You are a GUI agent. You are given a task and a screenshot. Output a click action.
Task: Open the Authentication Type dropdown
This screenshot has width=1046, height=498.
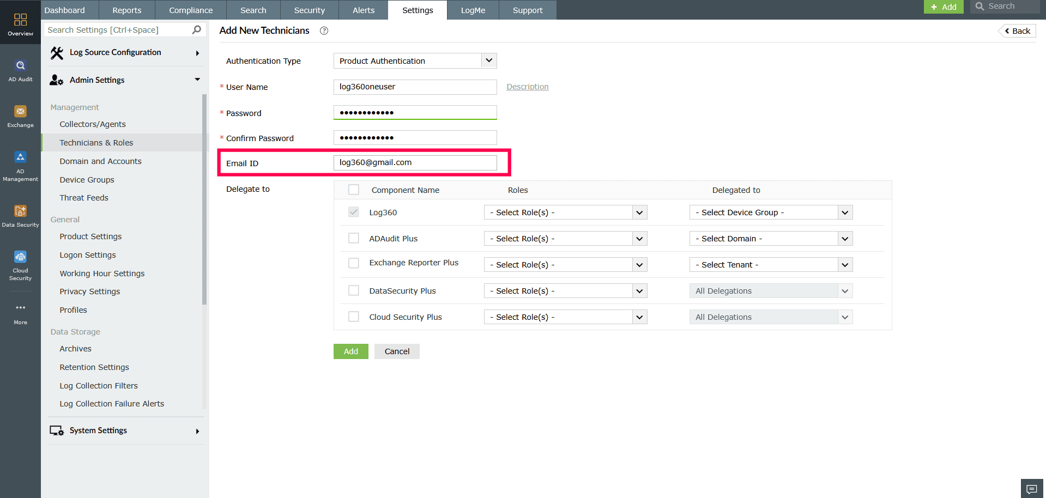415,60
